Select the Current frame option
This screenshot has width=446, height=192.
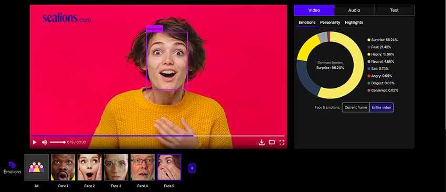click(x=356, y=107)
